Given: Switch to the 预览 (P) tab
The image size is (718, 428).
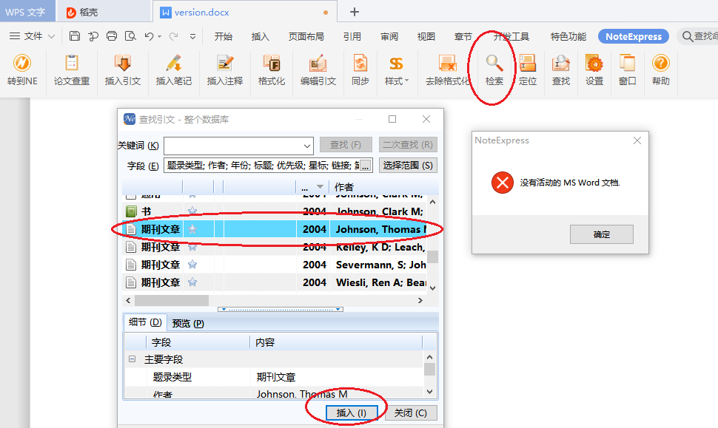Looking at the screenshot, I should click(188, 323).
